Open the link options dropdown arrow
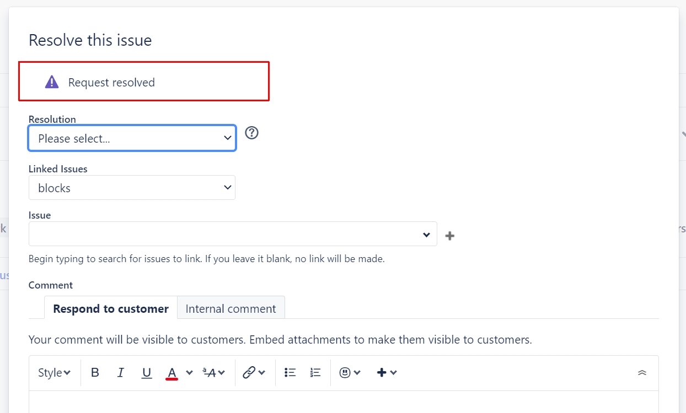The image size is (686, 413). (261, 373)
